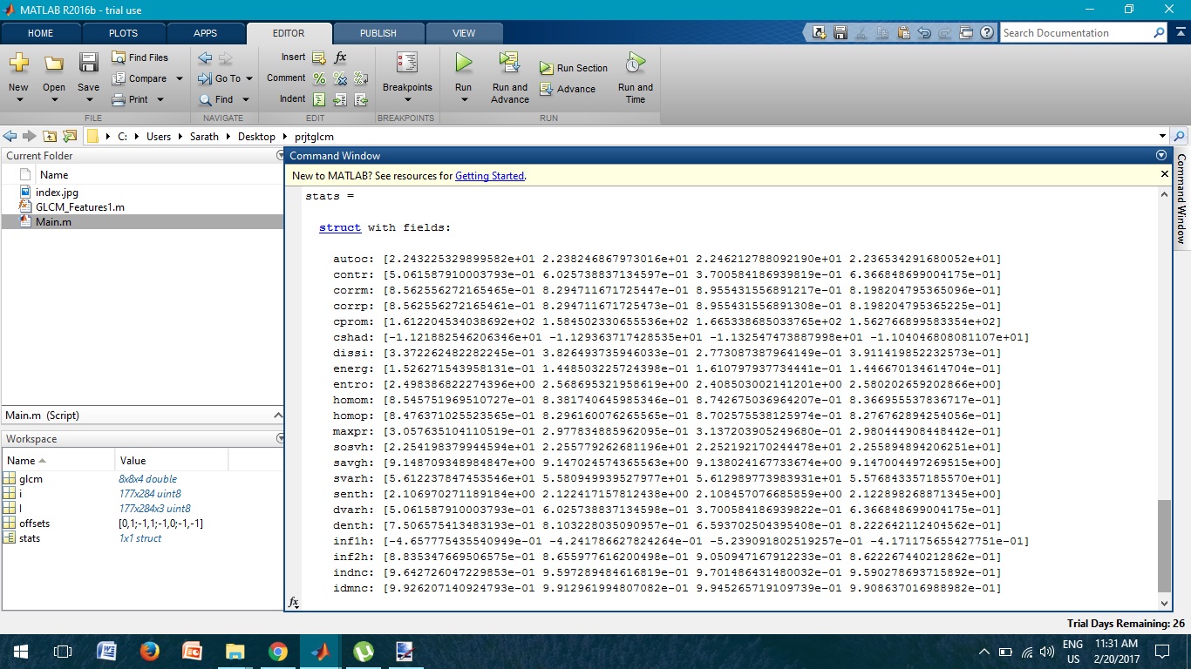Switch to the HOME ribbon tab
Viewport: 1191px width, 669px height.
point(40,33)
